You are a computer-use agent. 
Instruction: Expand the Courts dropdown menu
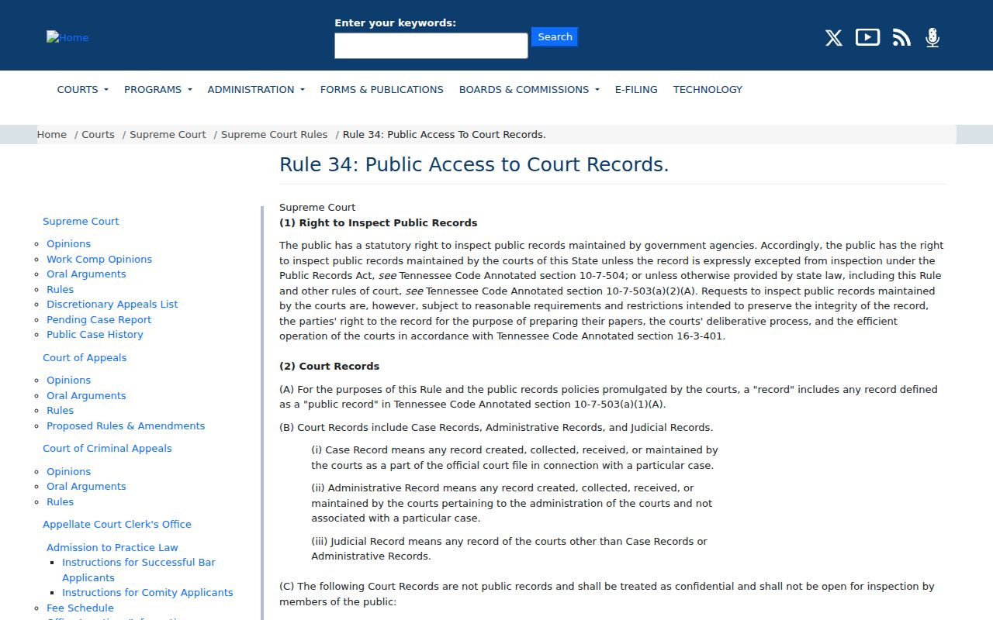(x=82, y=89)
